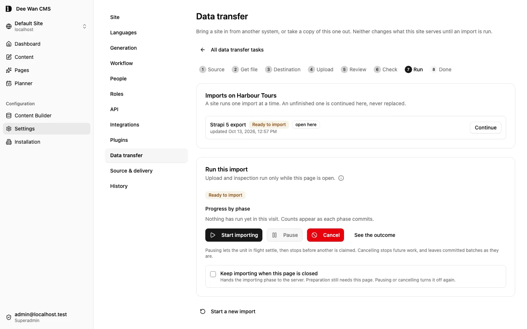This screenshot has height=329, width=527.
Task: Click the info icon next to upload note
Action: pyautogui.click(x=341, y=178)
